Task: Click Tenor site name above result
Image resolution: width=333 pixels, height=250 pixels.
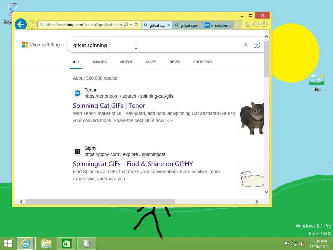Action: coord(90,90)
